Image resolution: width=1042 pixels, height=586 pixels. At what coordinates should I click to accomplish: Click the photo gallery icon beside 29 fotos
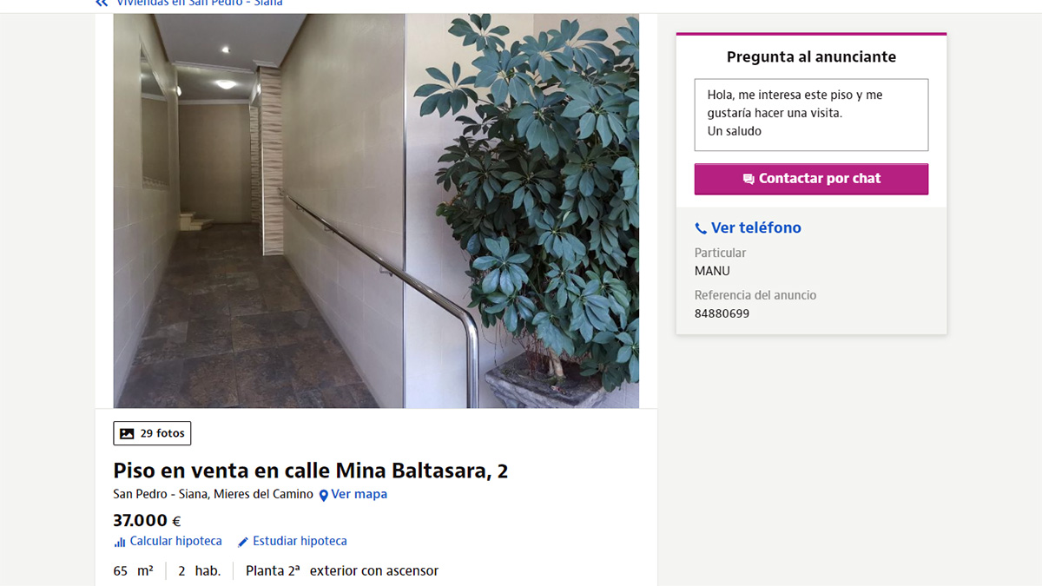point(127,433)
